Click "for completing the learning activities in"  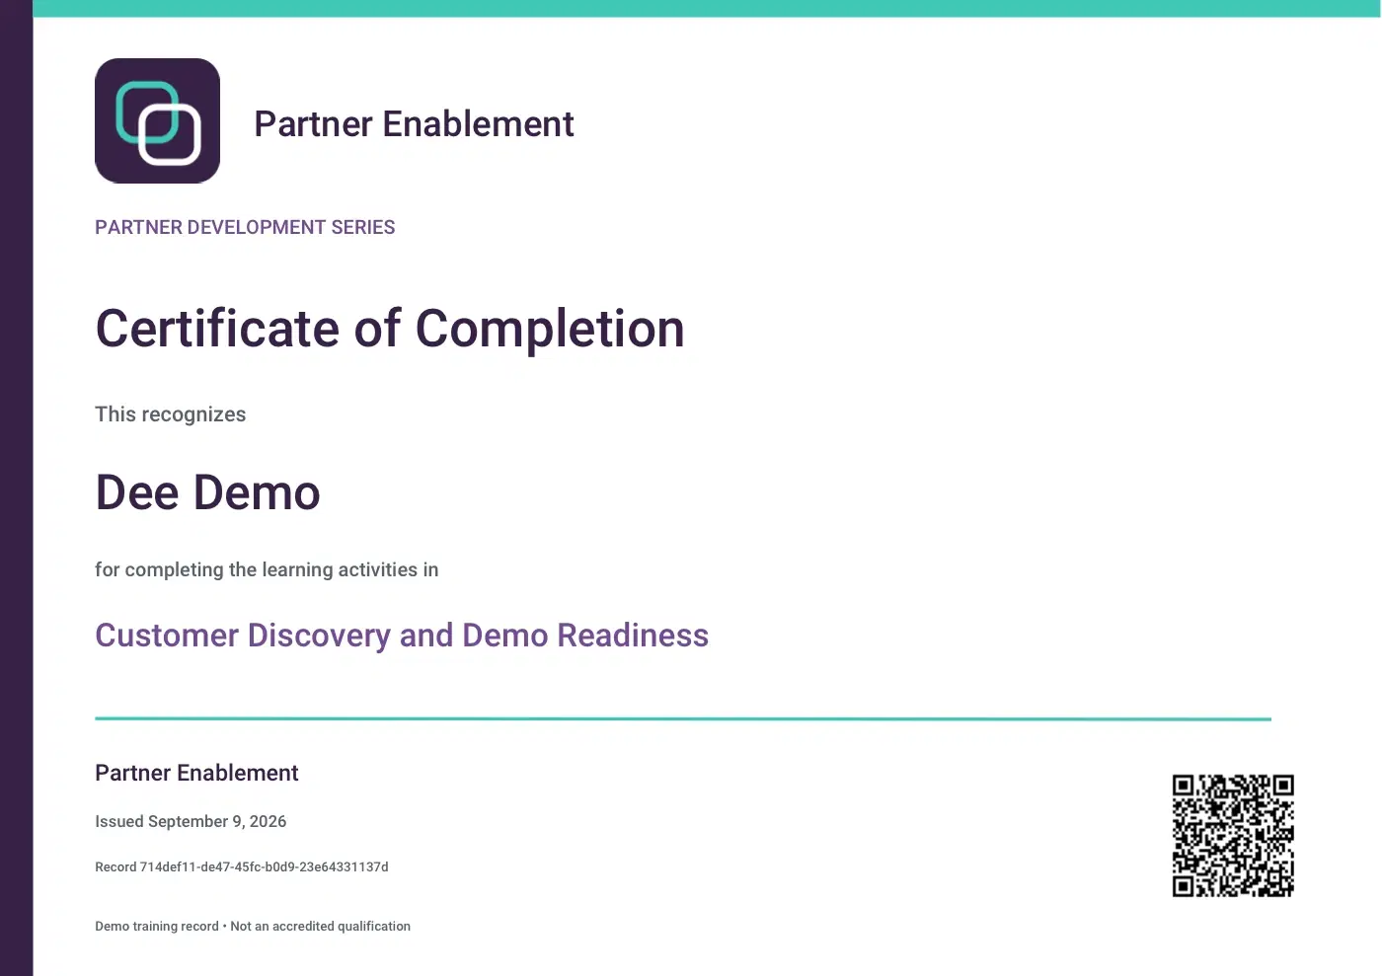pos(267,569)
